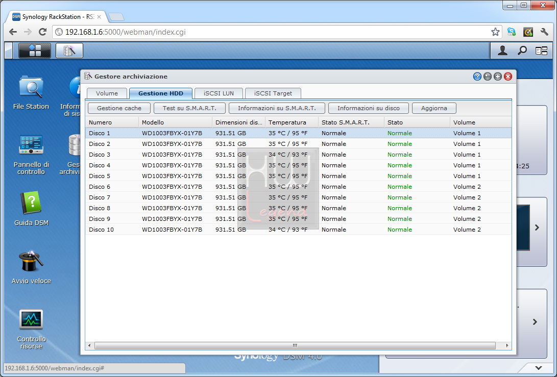Viewport: 557px width, 377px height.
Task: Open the DSM main menu icon
Action: [x=34, y=51]
